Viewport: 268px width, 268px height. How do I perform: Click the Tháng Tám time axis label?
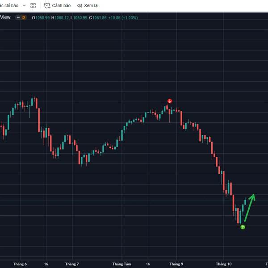[122, 264]
